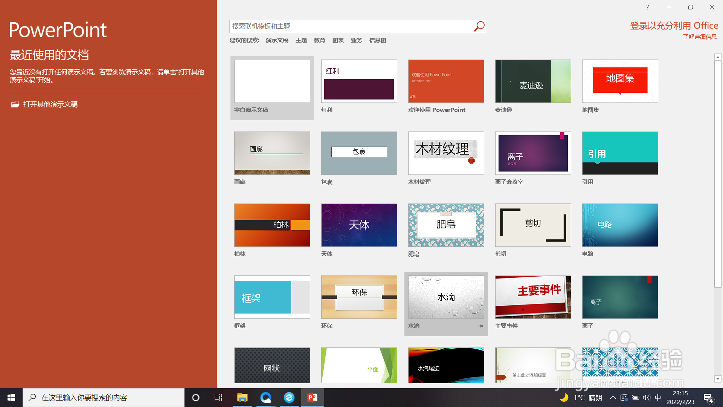Choose the 水汽尾迹 template
723x407 pixels.
(x=446, y=366)
